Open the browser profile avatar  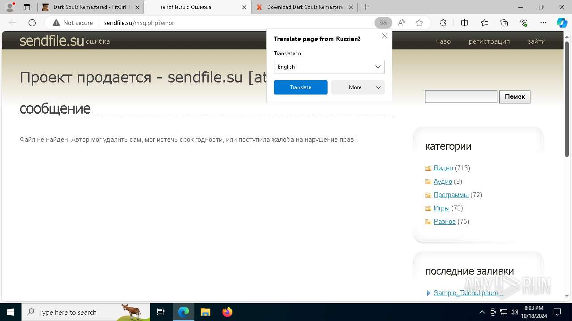[10, 7]
